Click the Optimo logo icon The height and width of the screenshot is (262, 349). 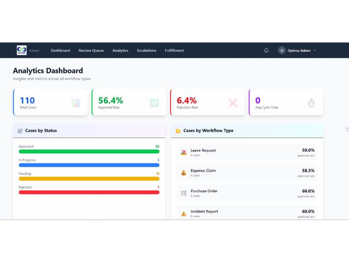click(21, 50)
